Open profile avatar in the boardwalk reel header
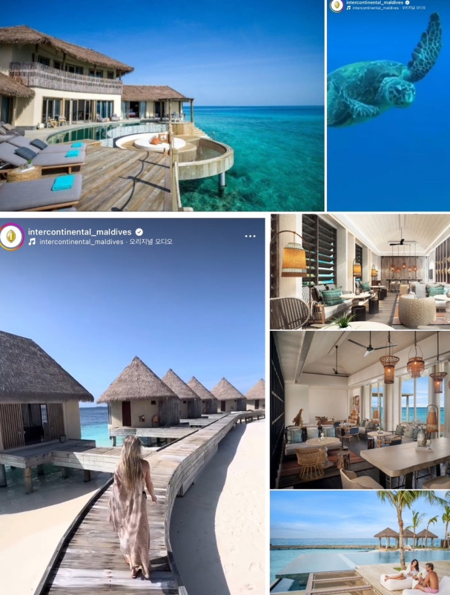 (x=12, y=236)
